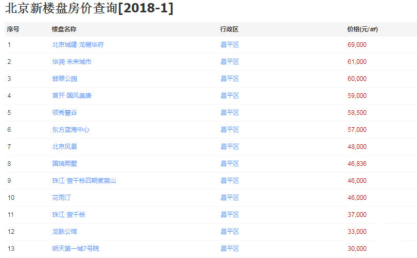Click 昌平区 in the 花雨汀 row

230,198
